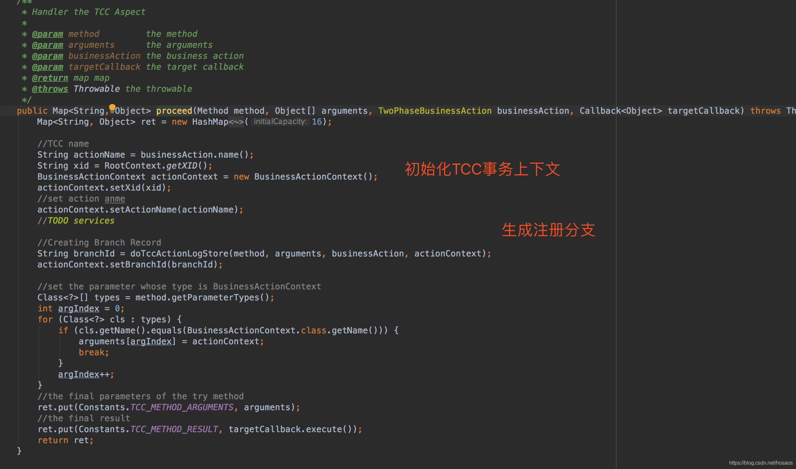Click the @param arguments Javadoc tag

point(48,45)
